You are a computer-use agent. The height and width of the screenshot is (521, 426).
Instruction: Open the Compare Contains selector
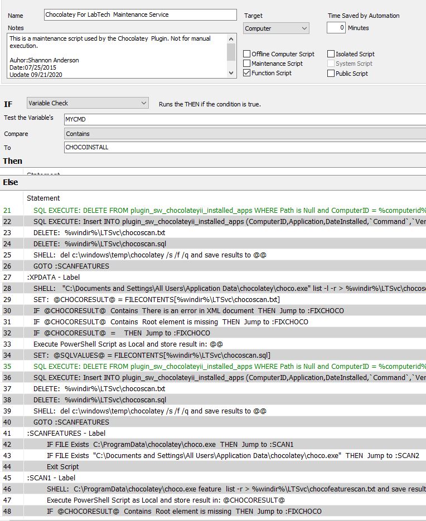244,134
